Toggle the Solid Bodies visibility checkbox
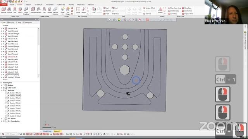Viewport: 248px width, 139px height. point(3,88)
